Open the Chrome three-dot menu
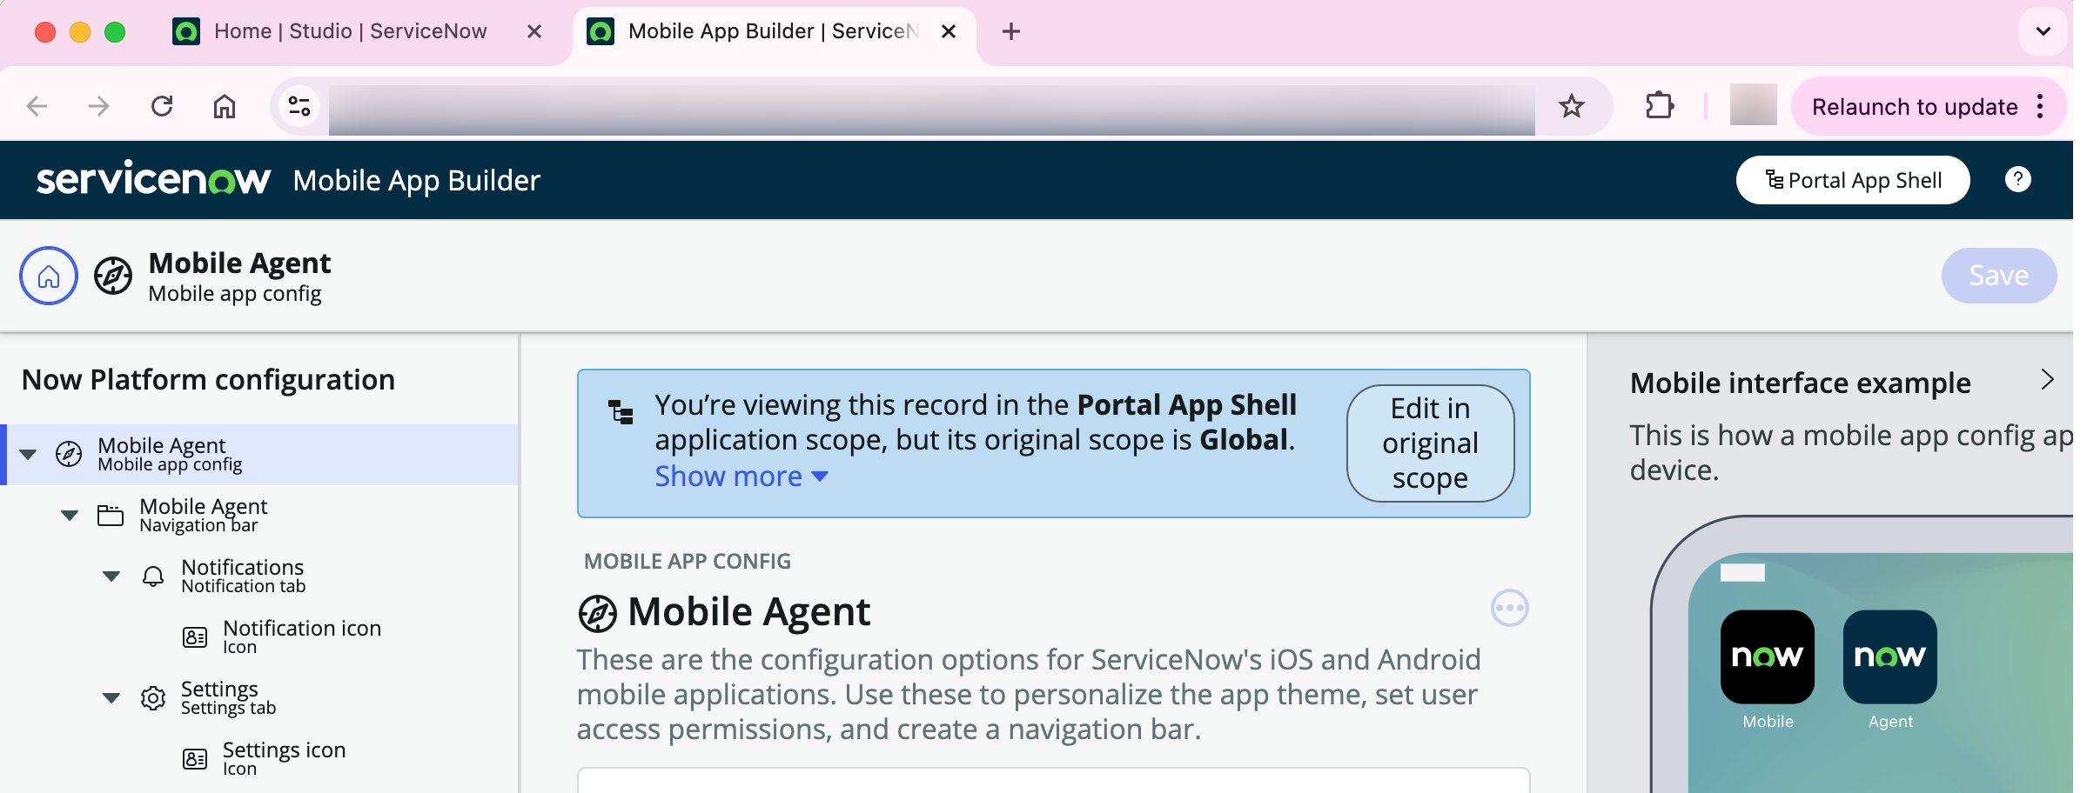Image resolution: width=2087 pixels, height=793 pixels. 2040,106
